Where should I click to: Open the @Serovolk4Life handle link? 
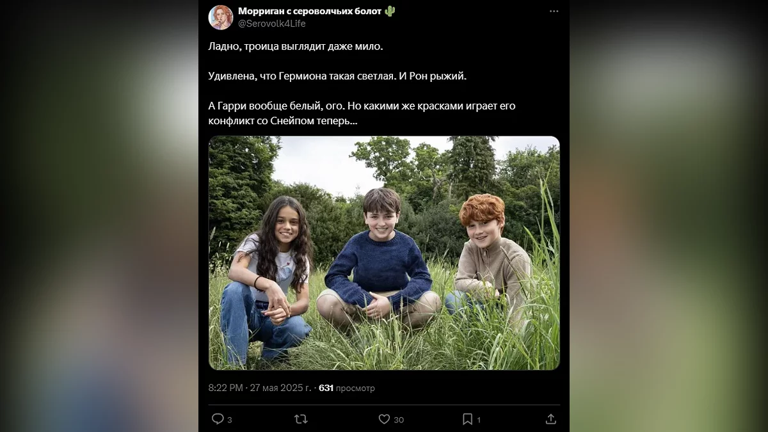tap(272, 24)
